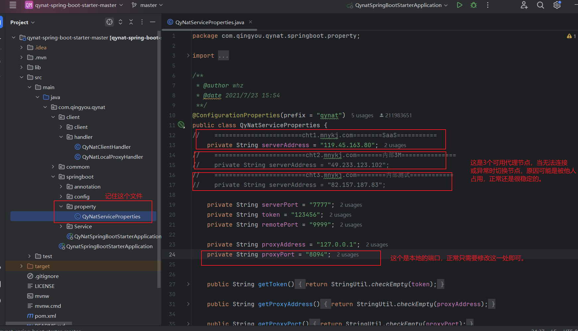Run QynatSpringBootStarterApplication with the green play icon

[460, 5]
